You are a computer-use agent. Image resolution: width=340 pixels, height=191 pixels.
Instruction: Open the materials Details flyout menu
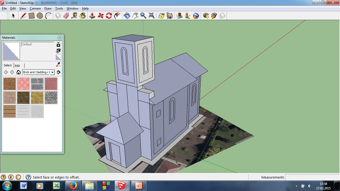pyautogui.click(x=59, y=72)
